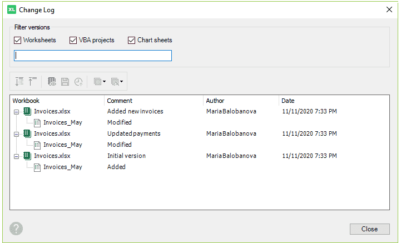Click the help question mark icon
This screenshot has width=401, height=243.
coord(16,229)
